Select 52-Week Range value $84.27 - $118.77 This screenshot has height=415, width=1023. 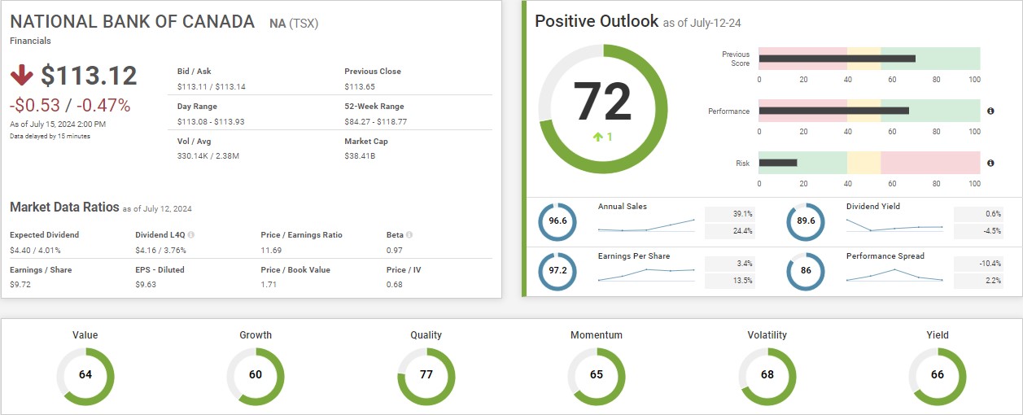[x=376, y=121]
